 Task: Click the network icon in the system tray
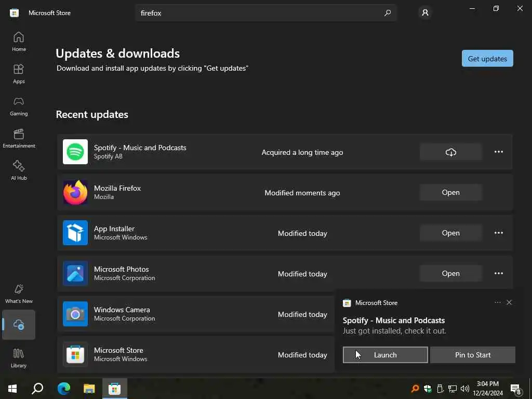click(453, 389)
